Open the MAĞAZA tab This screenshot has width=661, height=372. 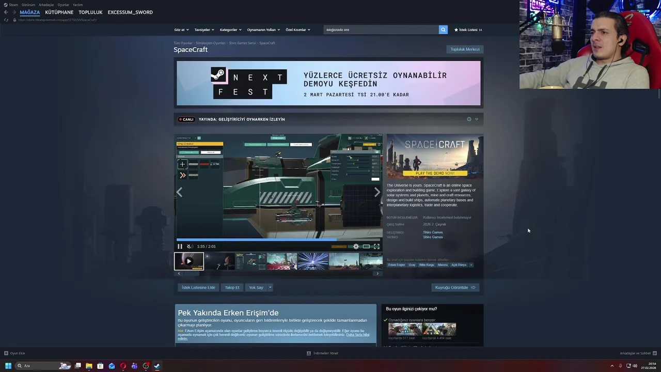click(x=29, y=12)
